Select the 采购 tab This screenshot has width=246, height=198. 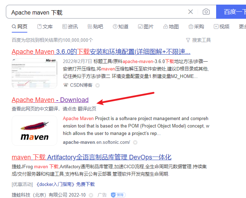tap(196, 27)
